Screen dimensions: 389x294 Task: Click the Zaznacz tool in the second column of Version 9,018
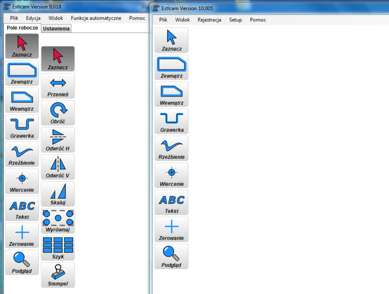click(x=58, y=59)
